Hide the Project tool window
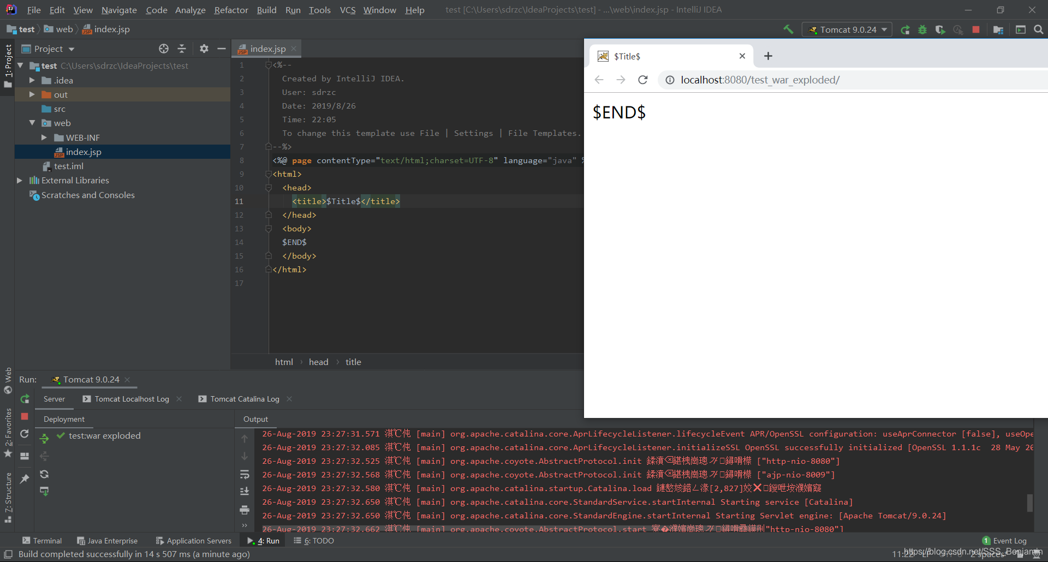This screenshot has width=1048, height=562. [x=222, y=49]
